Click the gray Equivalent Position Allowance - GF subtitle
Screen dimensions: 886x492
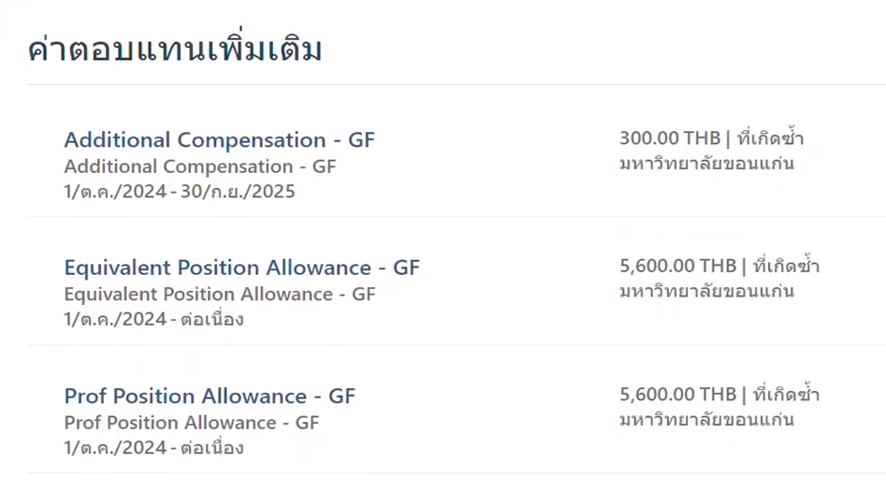click(219, 295)
